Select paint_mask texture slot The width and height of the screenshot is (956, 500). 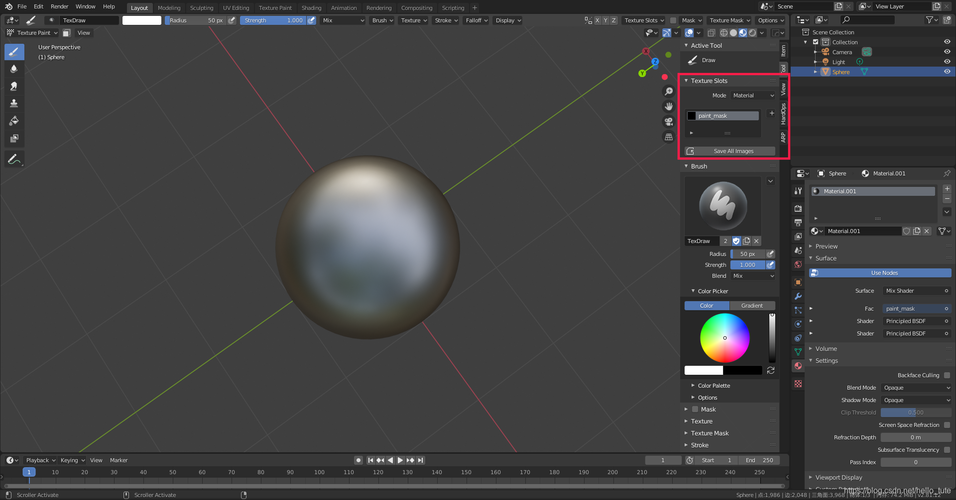tap(723, 116)
